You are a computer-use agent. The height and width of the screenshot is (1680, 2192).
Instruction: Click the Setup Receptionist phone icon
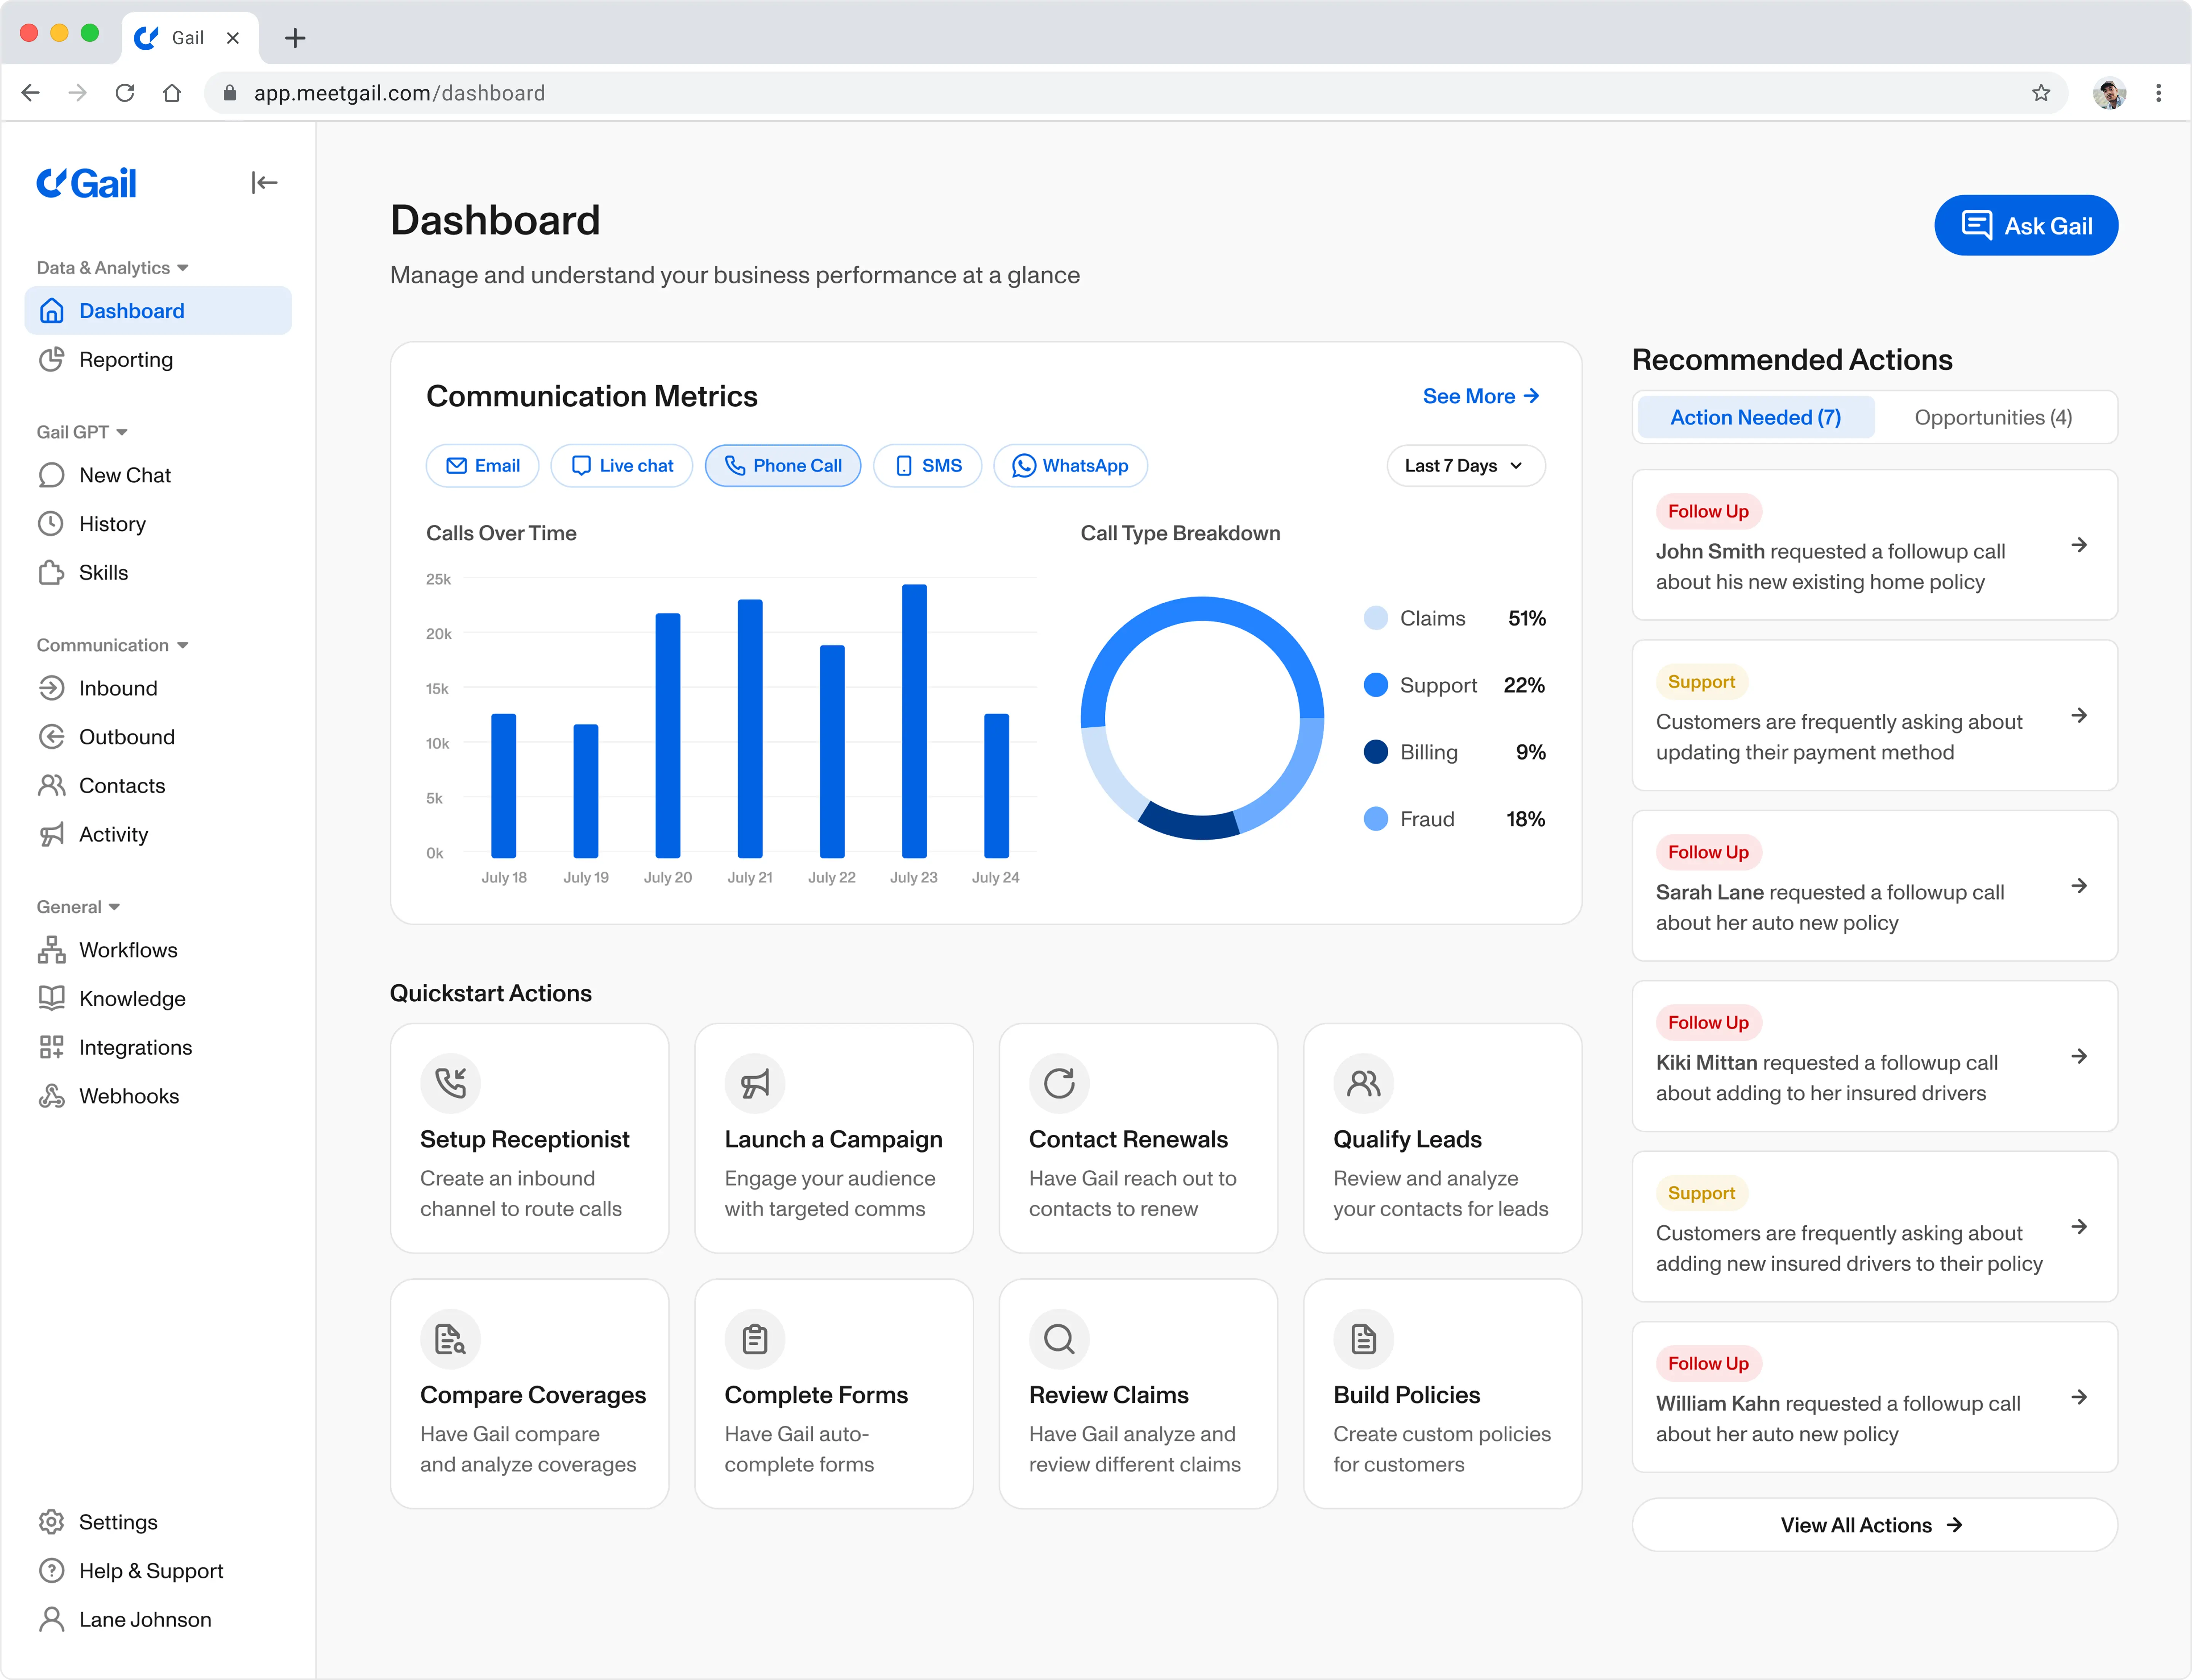(x=450, y=1083)
